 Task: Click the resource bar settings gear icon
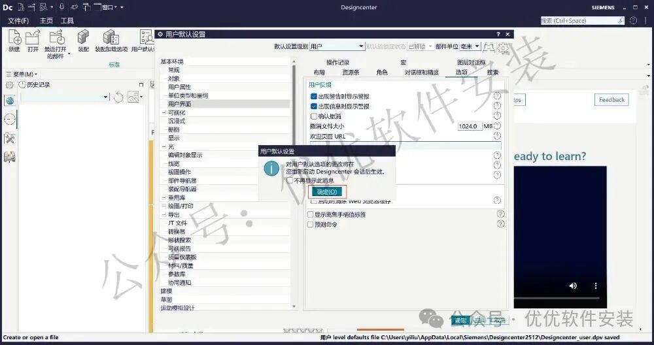9,85
